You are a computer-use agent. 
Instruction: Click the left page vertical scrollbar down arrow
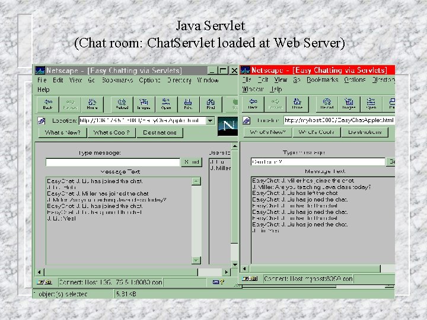(234, 264)
